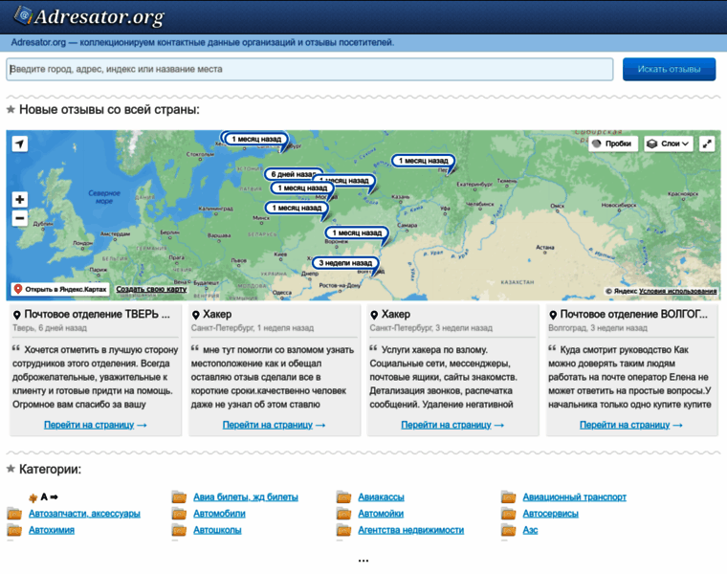Click location pin icon on Тверь card
This screenshot has width=727, height=574.
point(16,315)
